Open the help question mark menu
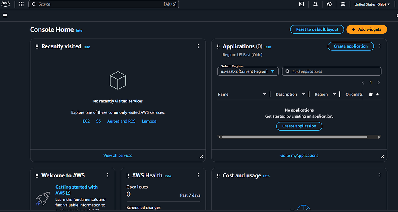Screen dimensions: 398x212 (329, 4)
